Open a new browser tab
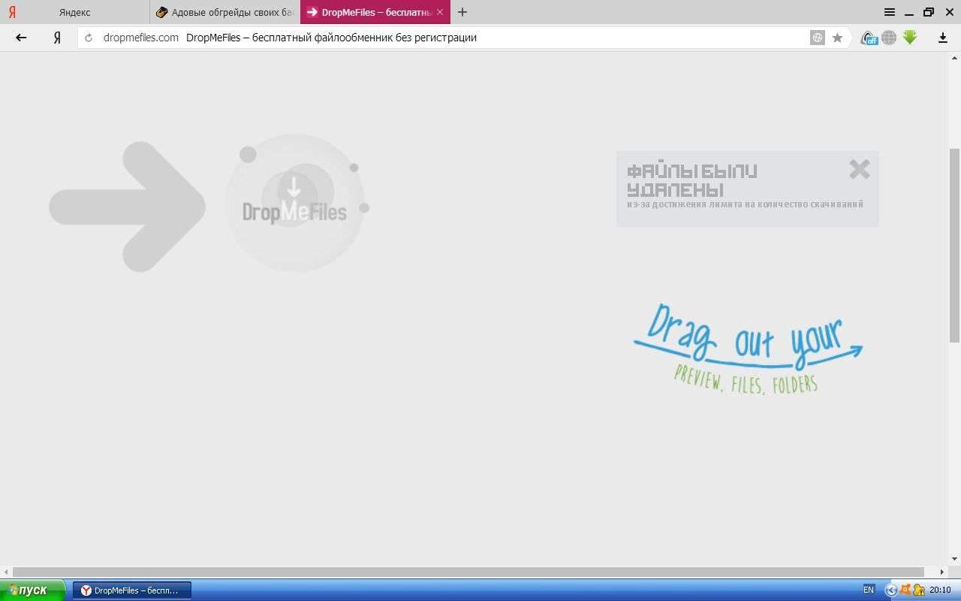This screenshot has height=601, width=961. [462, 12]
